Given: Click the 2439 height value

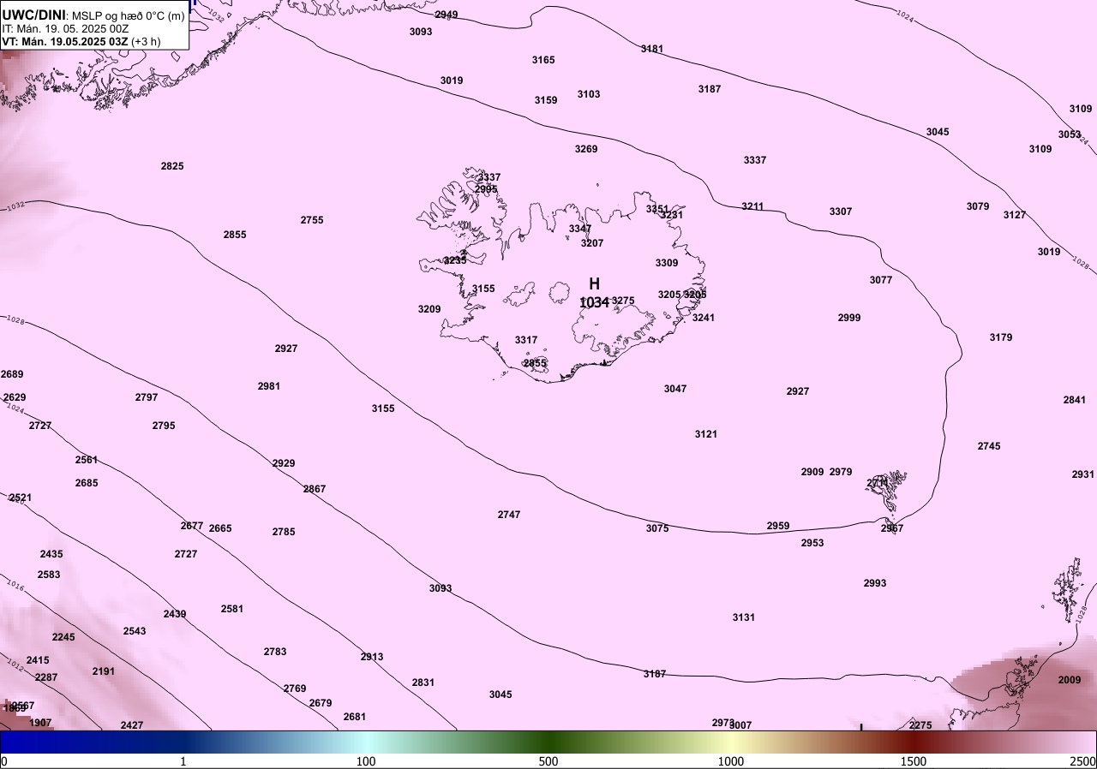Looking at the screenshot, I should point(175,614).
